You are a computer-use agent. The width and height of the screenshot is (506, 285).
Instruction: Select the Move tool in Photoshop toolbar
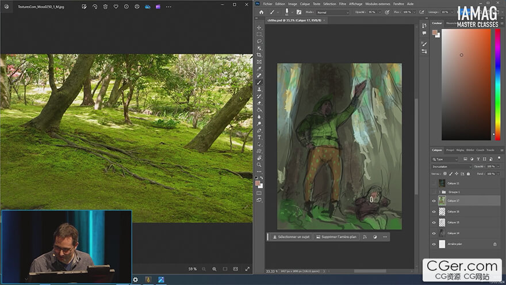pos(259,28)
